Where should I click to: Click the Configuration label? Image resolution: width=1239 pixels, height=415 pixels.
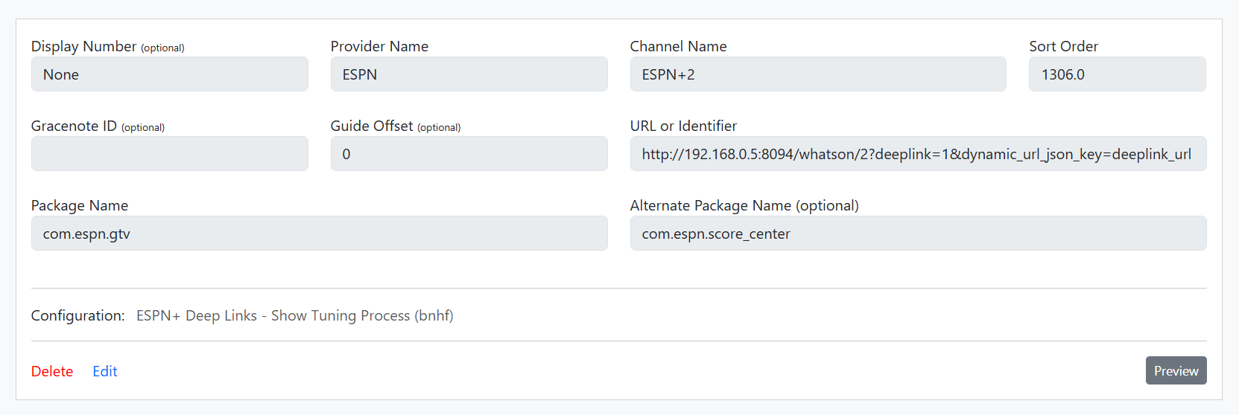(x=78, y=315)
